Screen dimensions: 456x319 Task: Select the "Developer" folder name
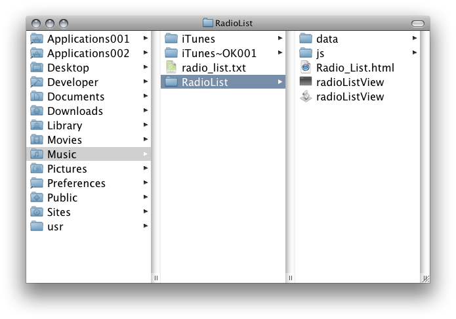[73, 82]
